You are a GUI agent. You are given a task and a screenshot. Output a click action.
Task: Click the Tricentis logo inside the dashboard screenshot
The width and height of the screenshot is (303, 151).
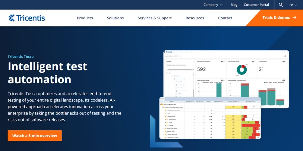pos(168,52)
